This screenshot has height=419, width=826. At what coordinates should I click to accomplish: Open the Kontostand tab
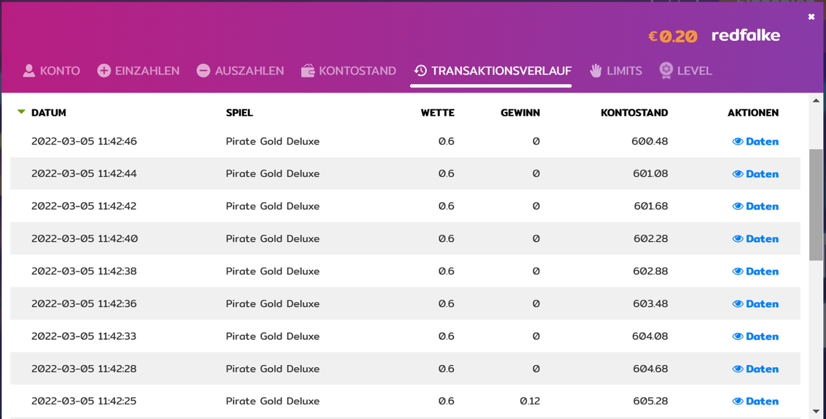pos(357,71)
